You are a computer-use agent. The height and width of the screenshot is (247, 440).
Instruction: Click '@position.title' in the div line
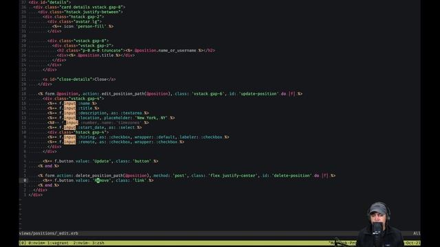point(96,55)
